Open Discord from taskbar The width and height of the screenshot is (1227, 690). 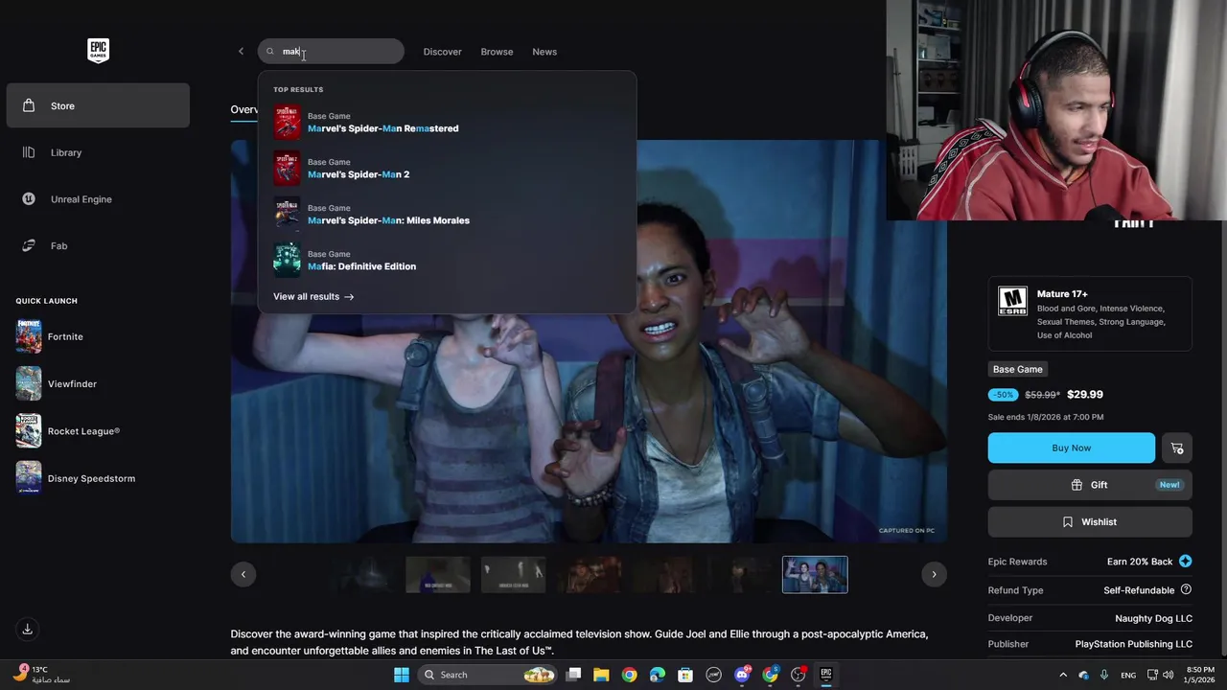point(742,675)
